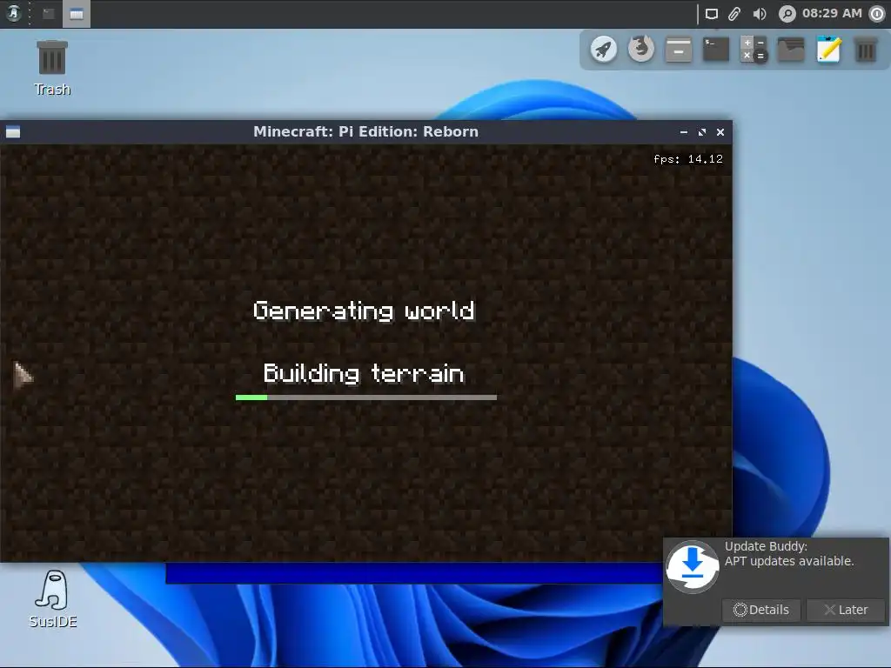The width and height of the screenshot is (891, 668).
Task: Click the Generating world text
Action: tap(364, 311)
